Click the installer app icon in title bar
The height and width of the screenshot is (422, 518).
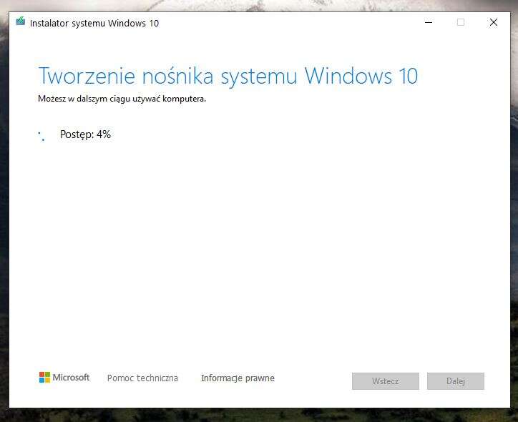click(x=21, y=22)
